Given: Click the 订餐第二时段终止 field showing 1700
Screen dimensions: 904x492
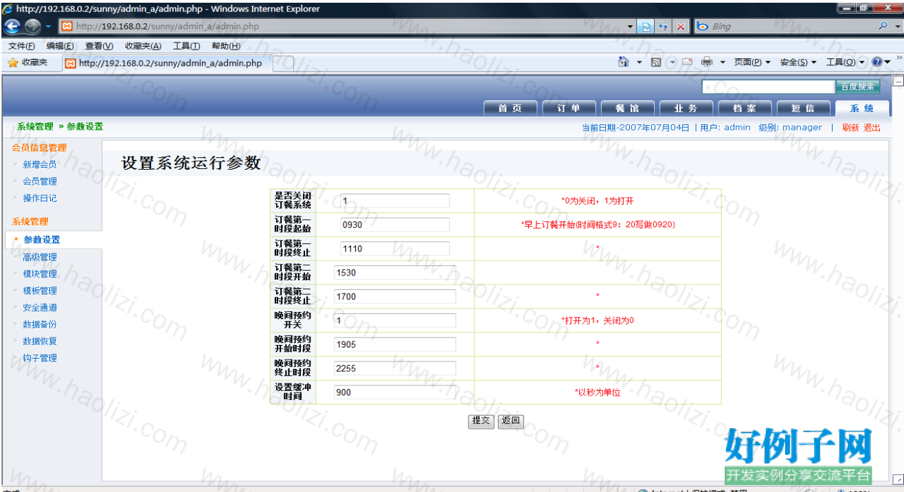Looking at the screenshot, I should pyautogui.click(x=395, y=296).
